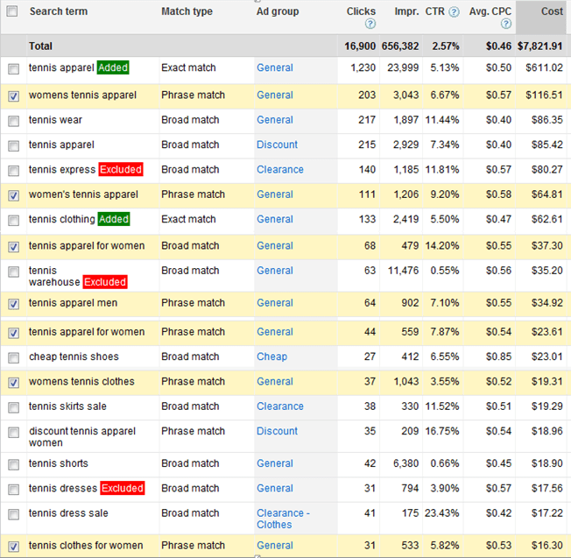Uncheck tennis apparel for women phrase match

pos(13,333)
